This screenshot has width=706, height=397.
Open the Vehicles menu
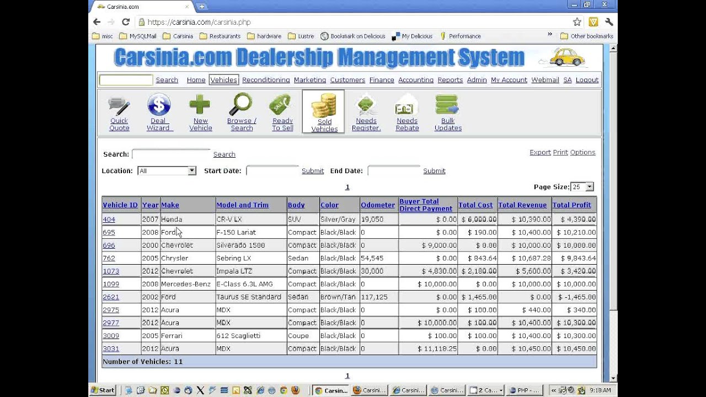click(x=223, y=80)
